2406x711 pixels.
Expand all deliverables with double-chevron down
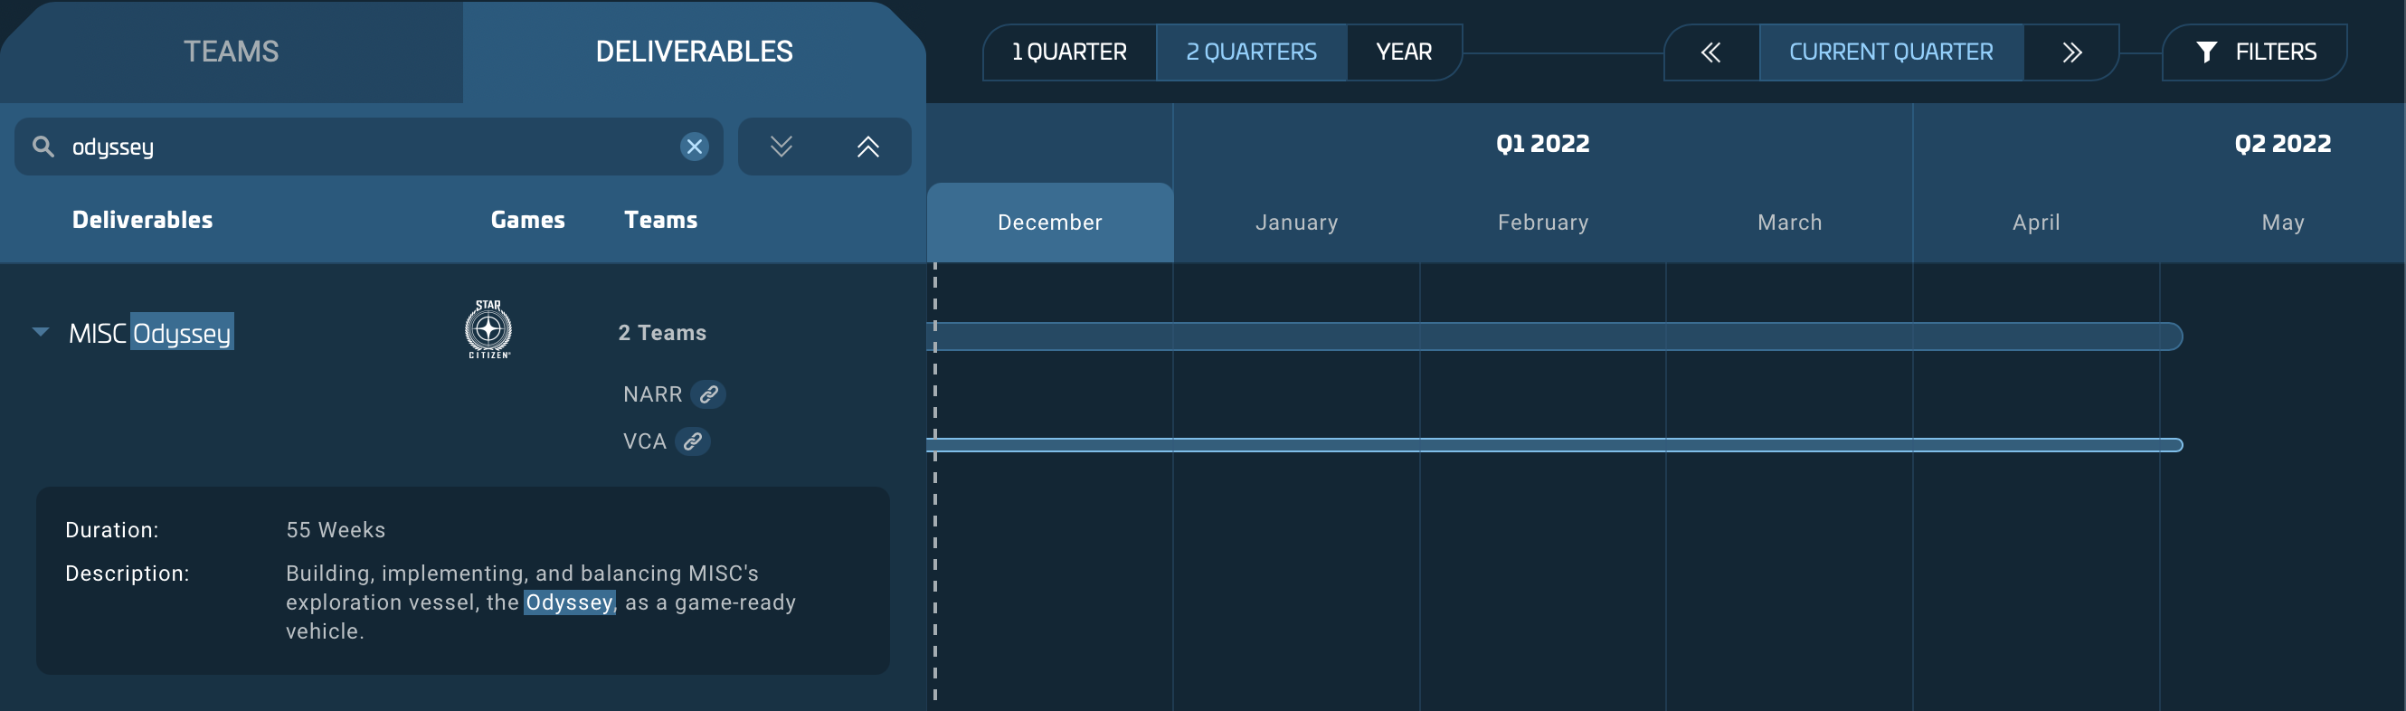tap(781, 147)
